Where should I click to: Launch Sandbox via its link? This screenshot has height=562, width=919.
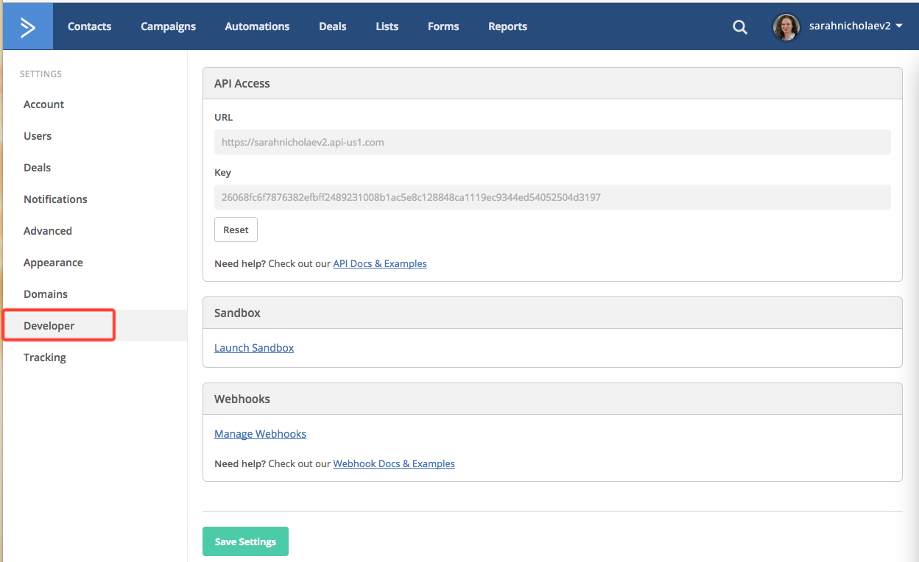pos(254,348)
